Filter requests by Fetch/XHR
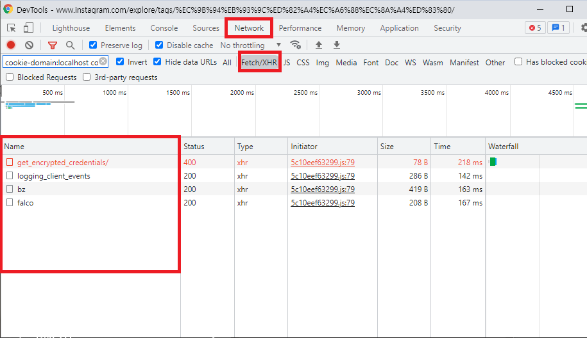This screenshot has width=587, height=338. (x=259, y=62)
